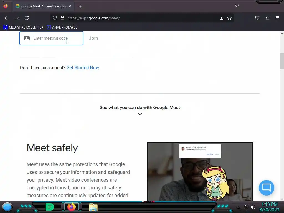Viewport: 284px width, 213px height.
Task: Open network icon in the system tray
Action: click(x=247, y=207)
